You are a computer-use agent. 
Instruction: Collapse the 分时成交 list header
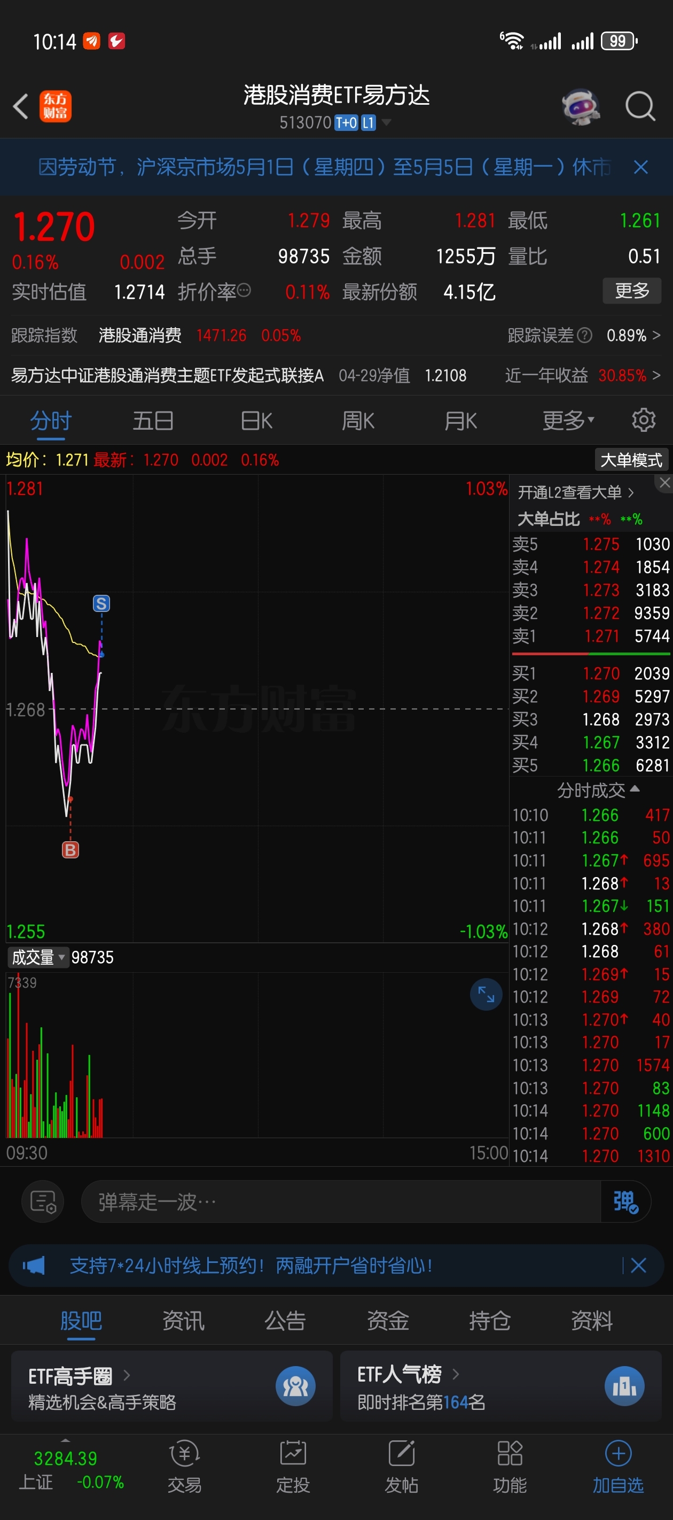pyautogui.click(x=598, y=789)
